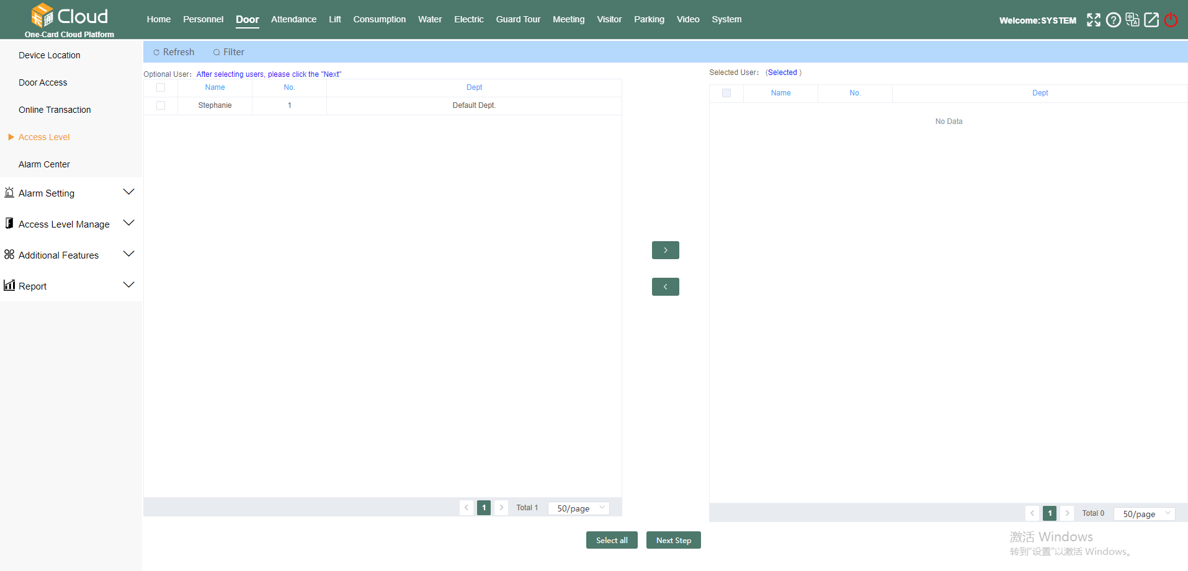This screenshot has width=1188, height=571.
Task: Toggle select-all checkbox in Selected User header
Action: [x=726, y=93]
